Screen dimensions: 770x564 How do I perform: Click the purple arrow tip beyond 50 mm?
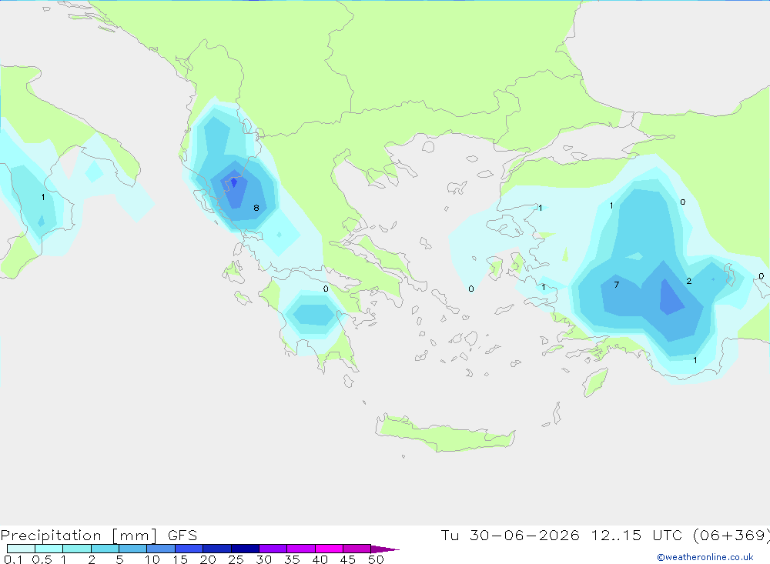click(384, 549)
